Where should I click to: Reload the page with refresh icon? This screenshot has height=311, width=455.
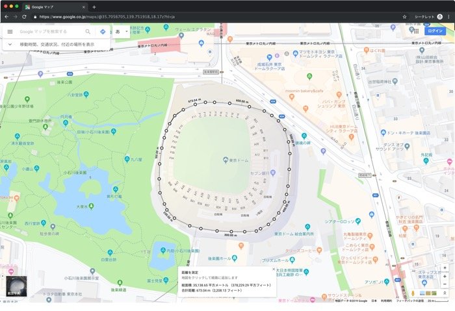click(25, 17)
